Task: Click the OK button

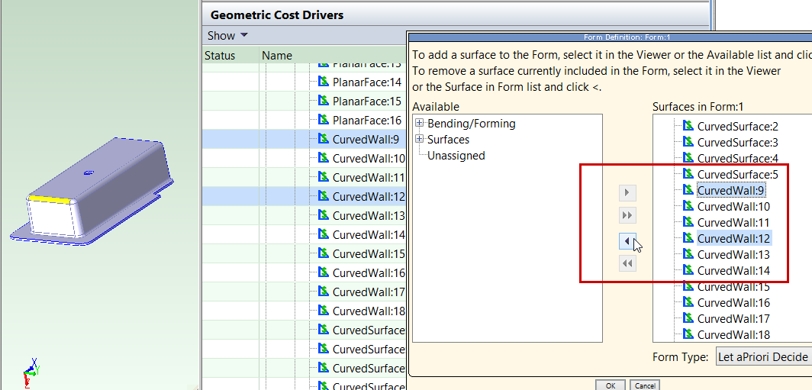Action: (610, 385)
